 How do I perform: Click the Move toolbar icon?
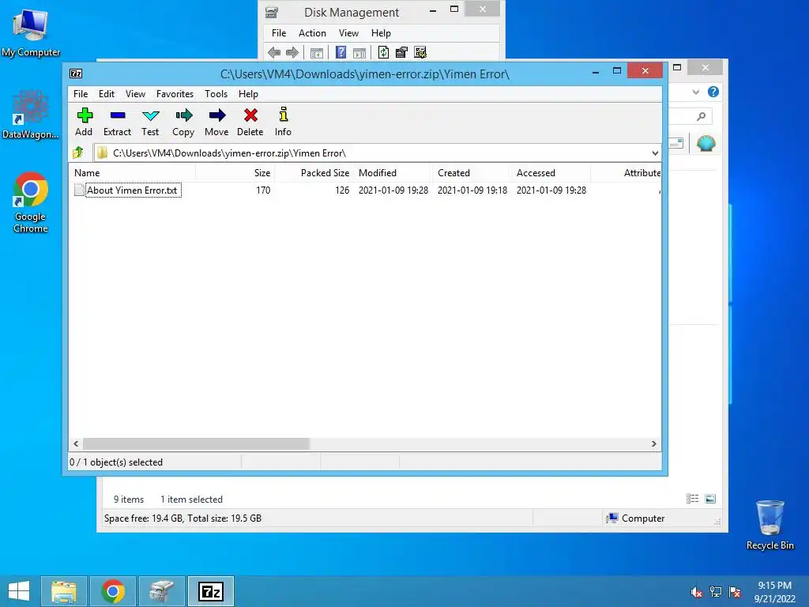[x=216, y=122]
